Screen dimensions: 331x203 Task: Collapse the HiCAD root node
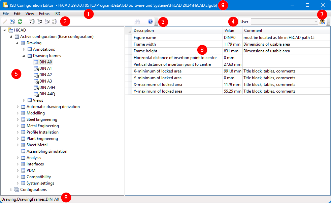coord(4,30)
